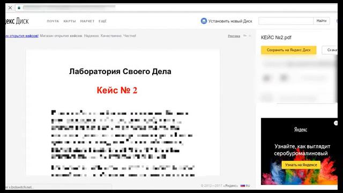Click the Реклама label link
This screenshot has height=193, width=343.
[234, 36]
